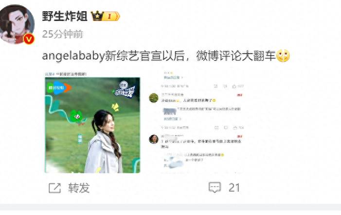This screenshot has width=341, height=215.
Task: Click the repost arrow icon
Action: coord(54,188)
